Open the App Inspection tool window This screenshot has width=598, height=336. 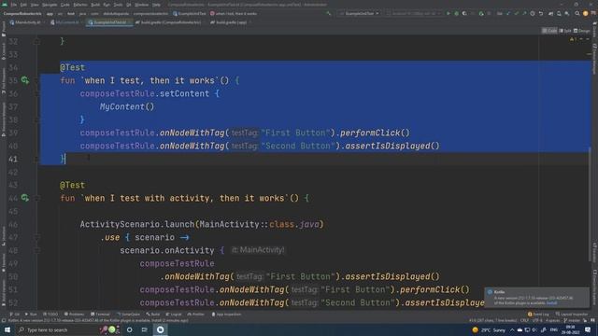coord(226,315)
